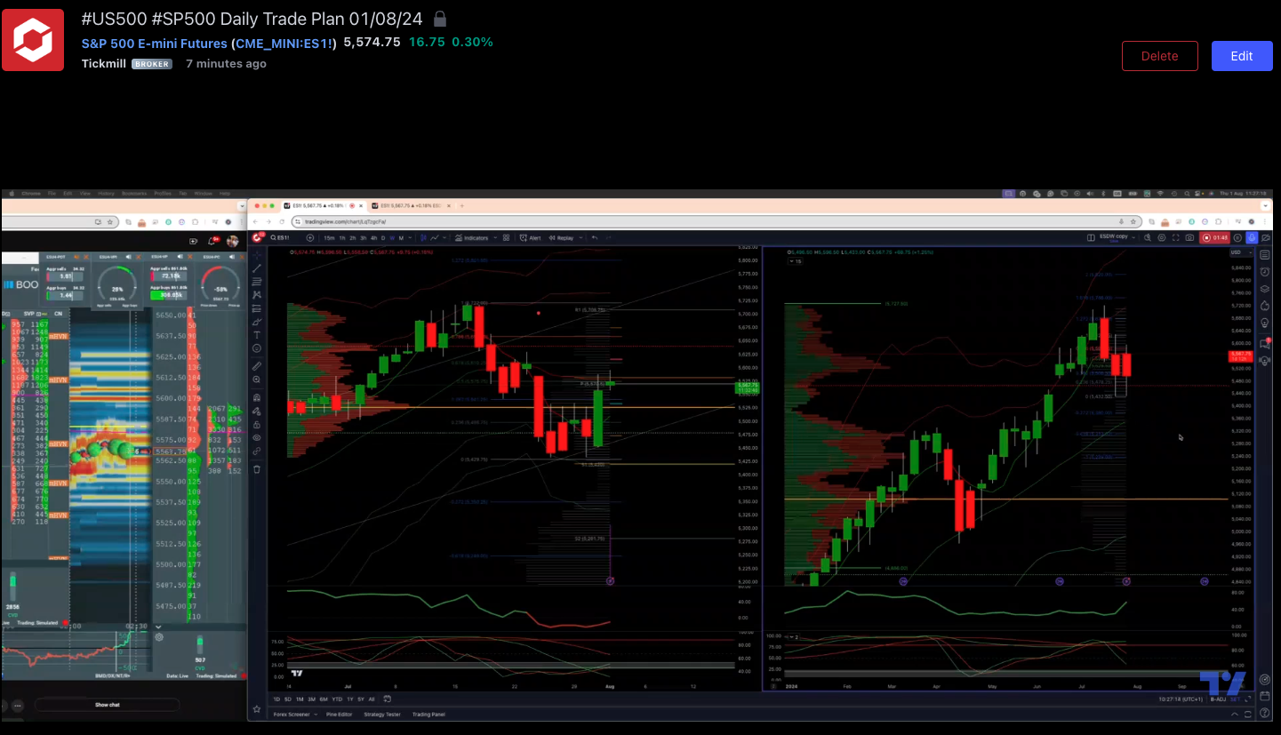The height and width of the screenshot is (735, 1281).
Task: Select the Fibonacci retracement tool group
Action: point(257,282)
